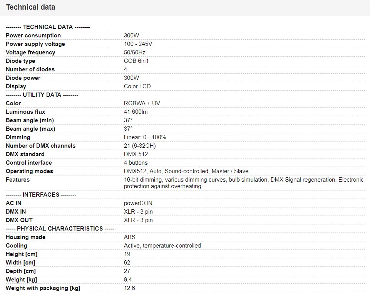Click the '21 (6-32CH)' channels value
This screenshot has height=305, width=370.
pyautogui.click(x=140, y=146)
